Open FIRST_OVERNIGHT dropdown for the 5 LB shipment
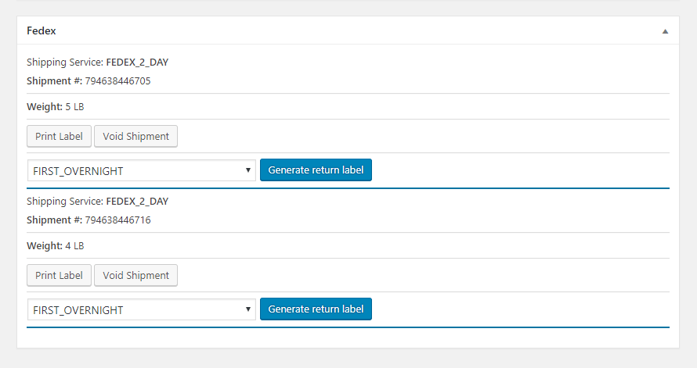The image size is (697, 368). coord(141,170)
